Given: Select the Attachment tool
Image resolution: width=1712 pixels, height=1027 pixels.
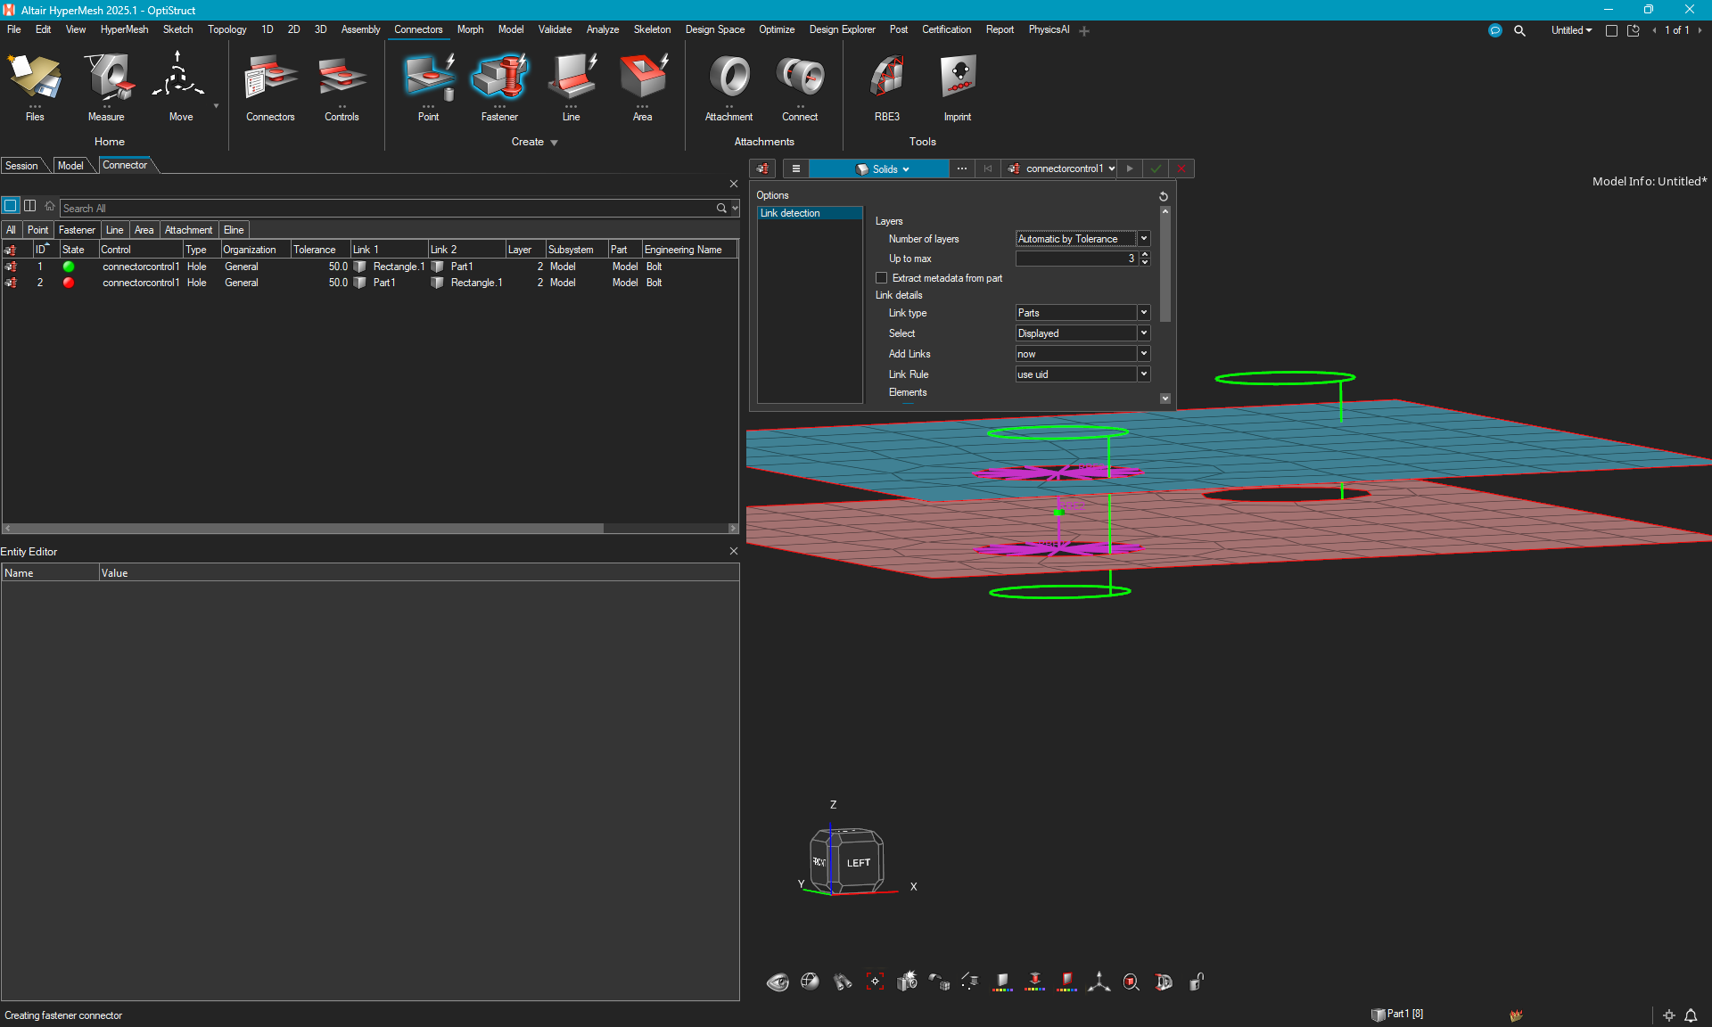Looking at the screenshot, I should click(x=728, y=86).
